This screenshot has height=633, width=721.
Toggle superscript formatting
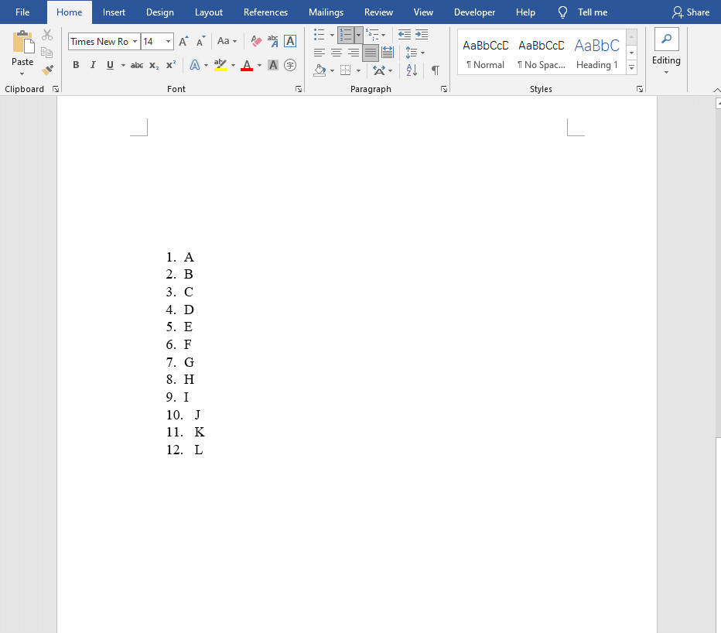point(171,65)
